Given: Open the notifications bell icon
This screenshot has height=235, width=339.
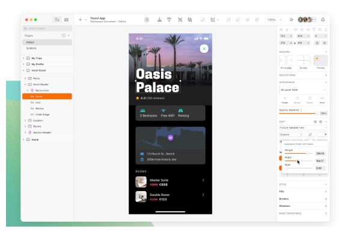Looking at the screenshot, I should [323, 20].
